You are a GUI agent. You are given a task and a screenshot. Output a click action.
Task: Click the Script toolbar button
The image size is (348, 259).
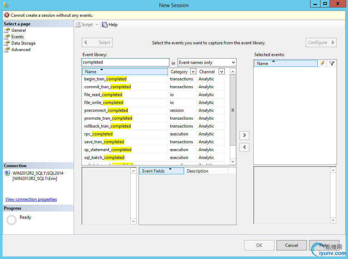click(x=84, y=25)
